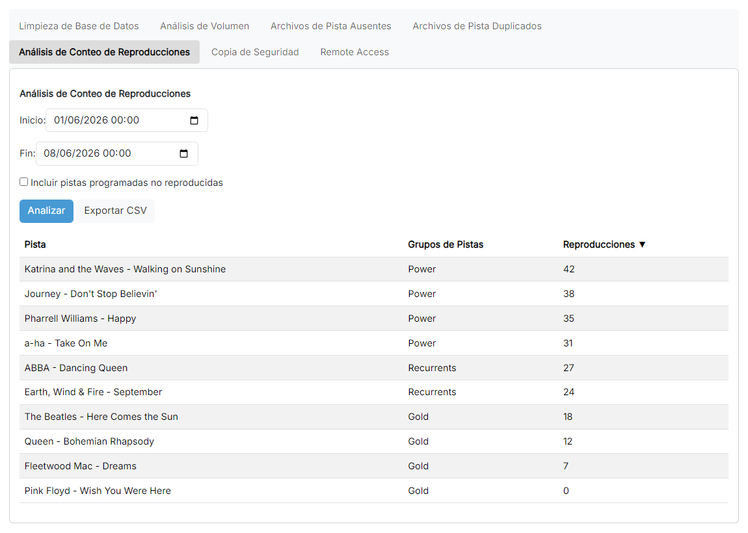Screen dimensions: 748x533
Task: Select Análisis de Conteo de Reproducciones tab
Action: pyautogui.click(x=105, y=52)
